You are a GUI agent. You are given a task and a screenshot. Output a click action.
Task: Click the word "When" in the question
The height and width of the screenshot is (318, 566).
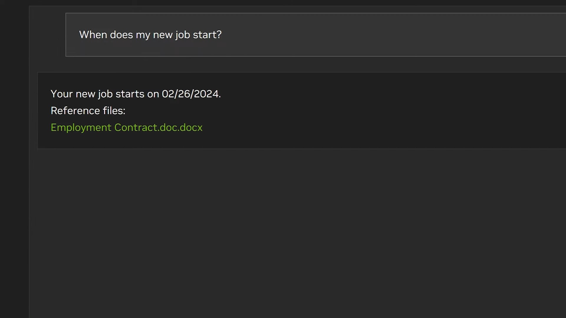click(93, 35)
